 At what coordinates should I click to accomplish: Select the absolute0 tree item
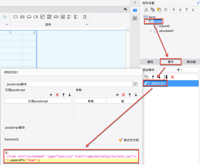click(x=166, y=31)
